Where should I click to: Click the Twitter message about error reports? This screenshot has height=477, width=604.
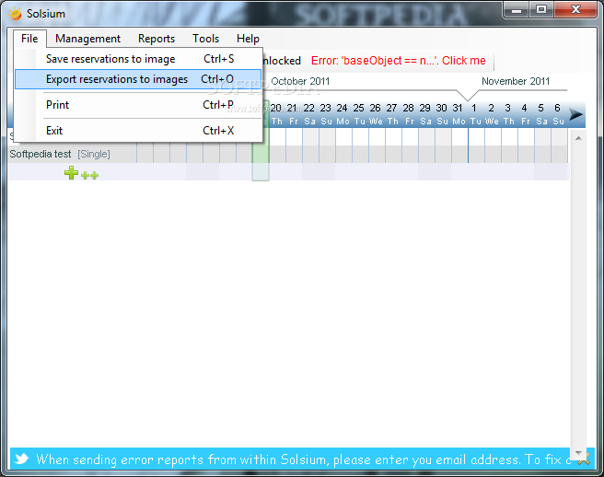(303, 460)
